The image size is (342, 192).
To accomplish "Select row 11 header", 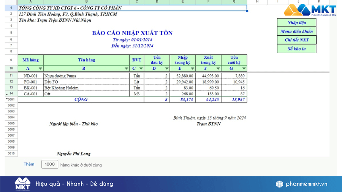I will pos(11,76).
